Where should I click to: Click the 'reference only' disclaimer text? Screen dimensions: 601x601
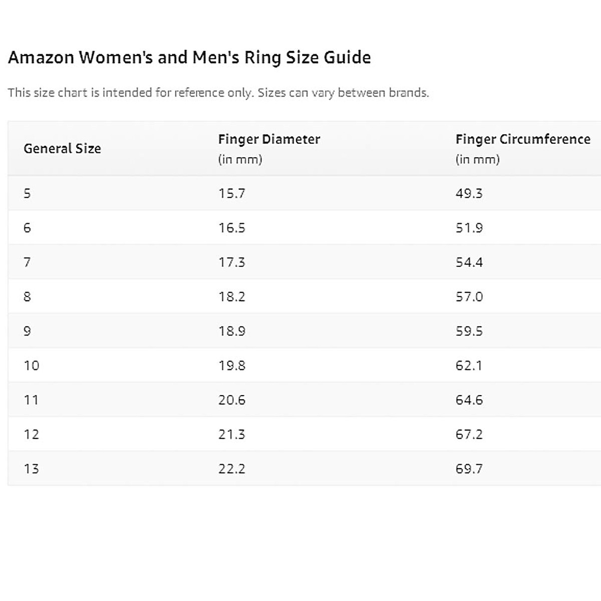coord(218,93)
